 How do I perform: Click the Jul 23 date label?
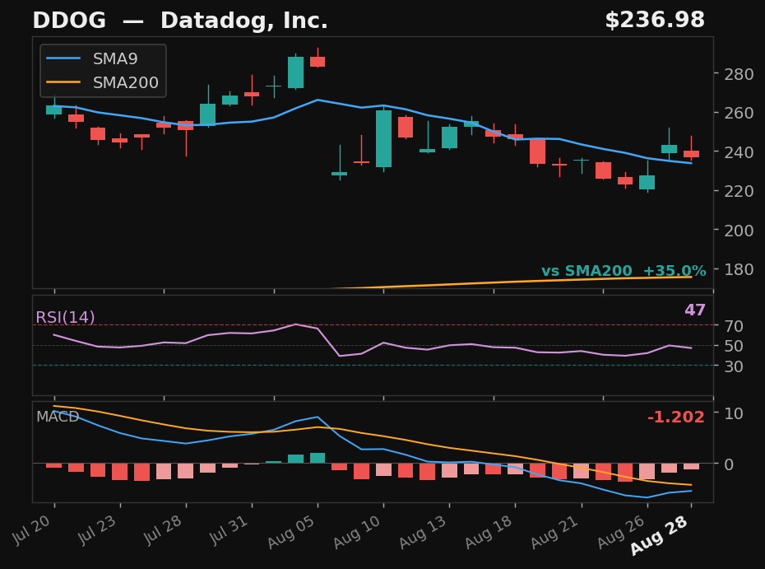[98, 529]
